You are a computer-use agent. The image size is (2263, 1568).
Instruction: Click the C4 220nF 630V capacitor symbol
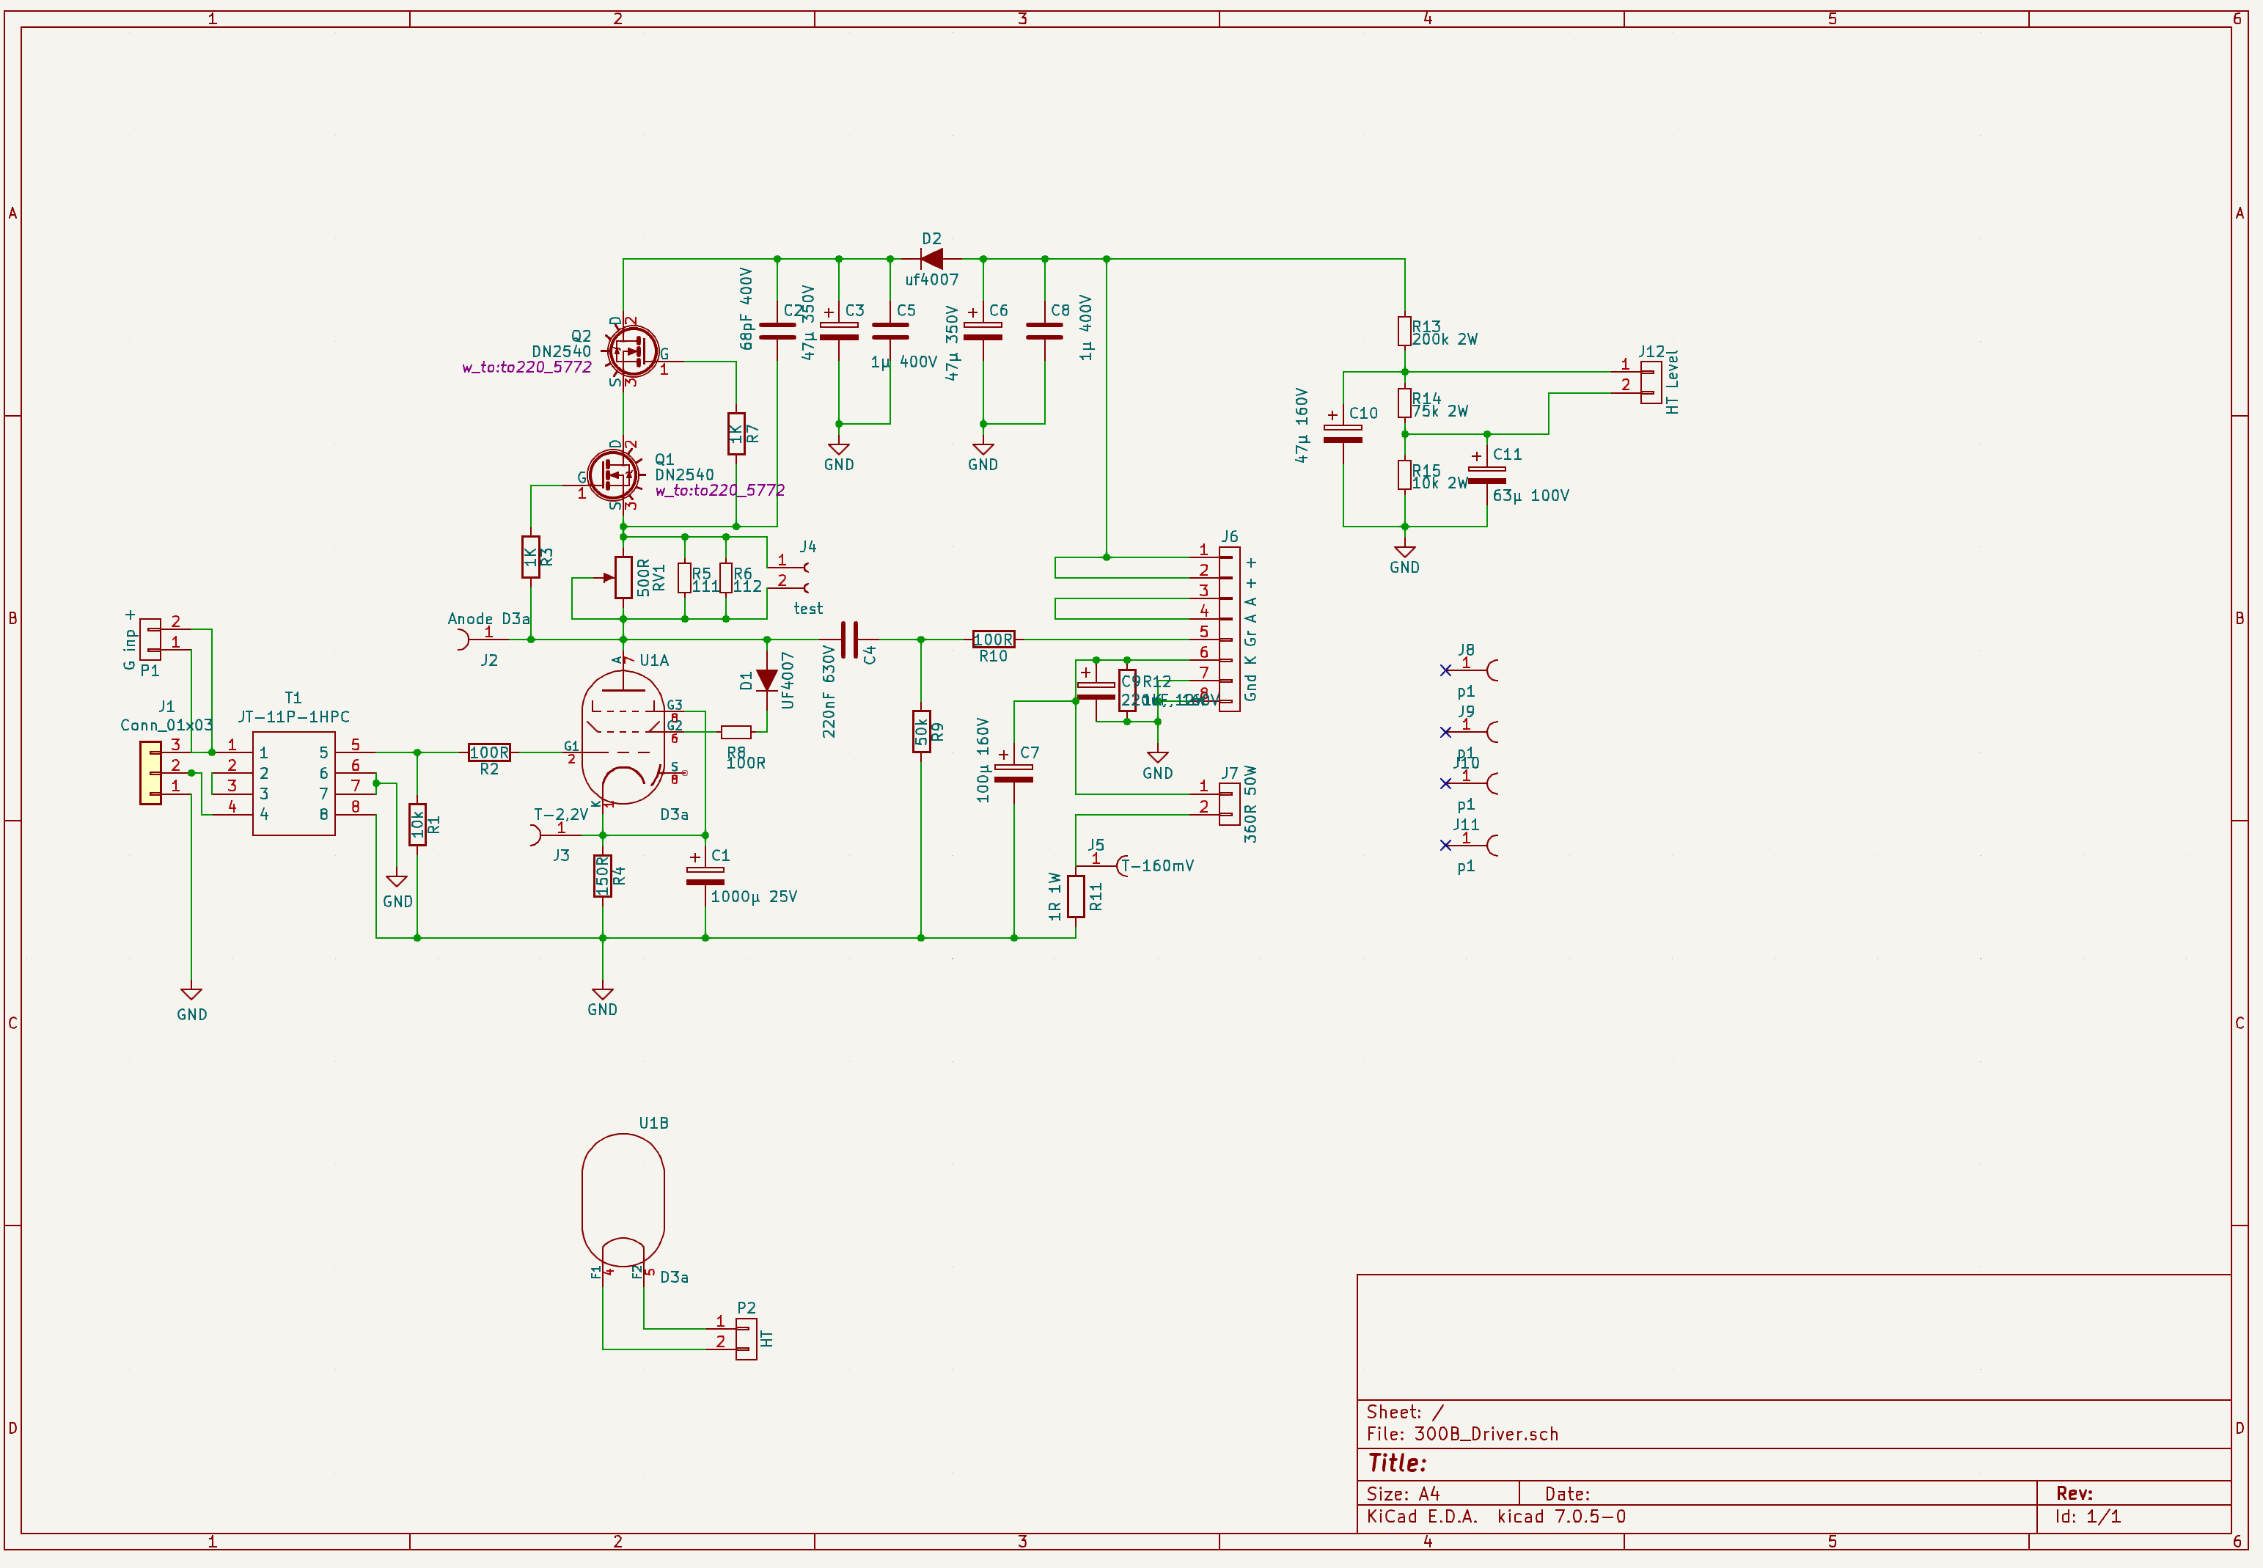[850, 640]
